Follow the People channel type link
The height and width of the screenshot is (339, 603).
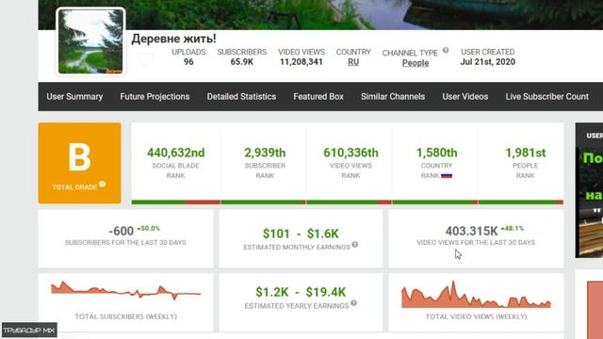416,63
